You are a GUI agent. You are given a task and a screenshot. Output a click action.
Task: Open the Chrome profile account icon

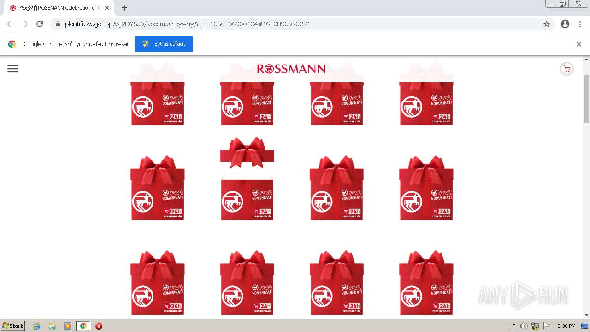click(x=565, y=24)
